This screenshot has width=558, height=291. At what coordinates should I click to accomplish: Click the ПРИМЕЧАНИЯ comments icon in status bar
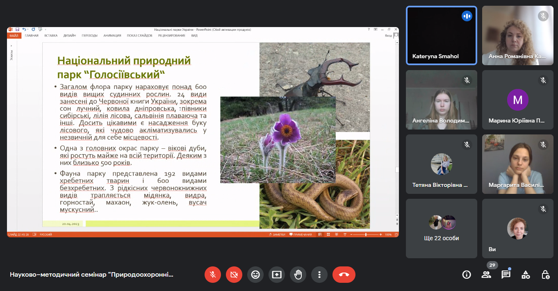[301, 234]
